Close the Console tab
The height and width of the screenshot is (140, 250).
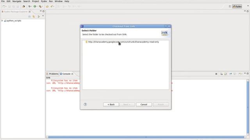click(72, 74)
